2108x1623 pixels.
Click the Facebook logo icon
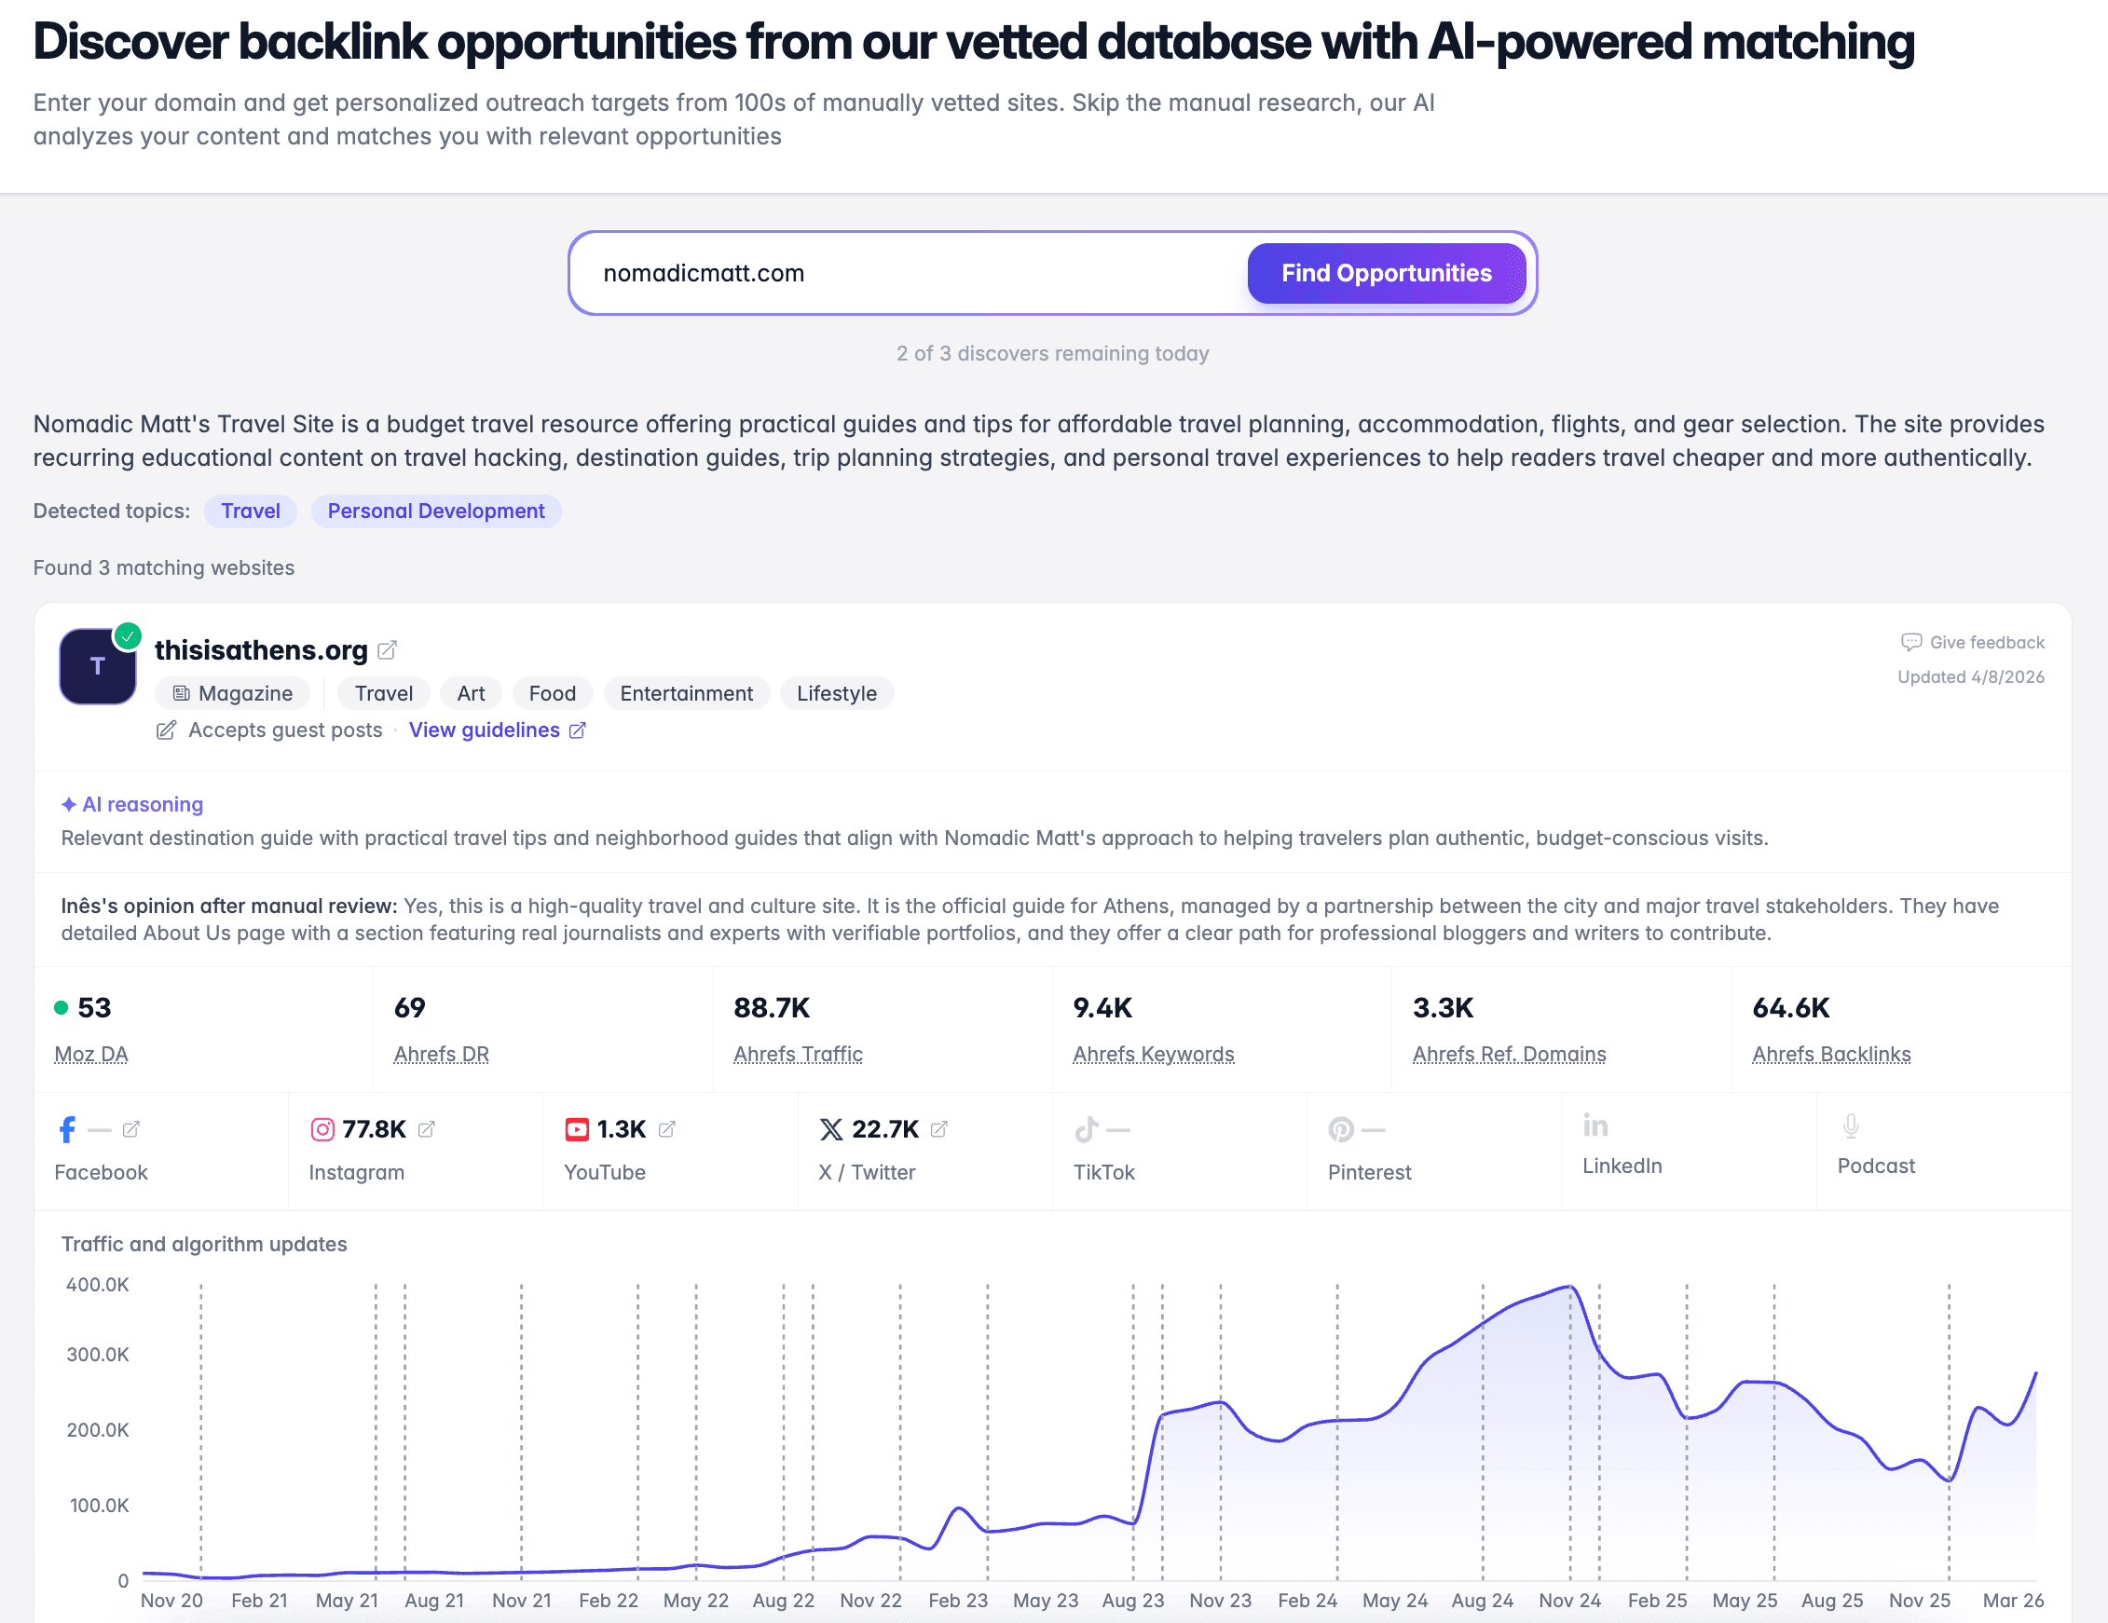point(67,1129)
